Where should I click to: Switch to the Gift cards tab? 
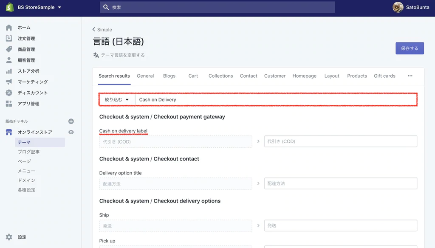coord(384,76)
